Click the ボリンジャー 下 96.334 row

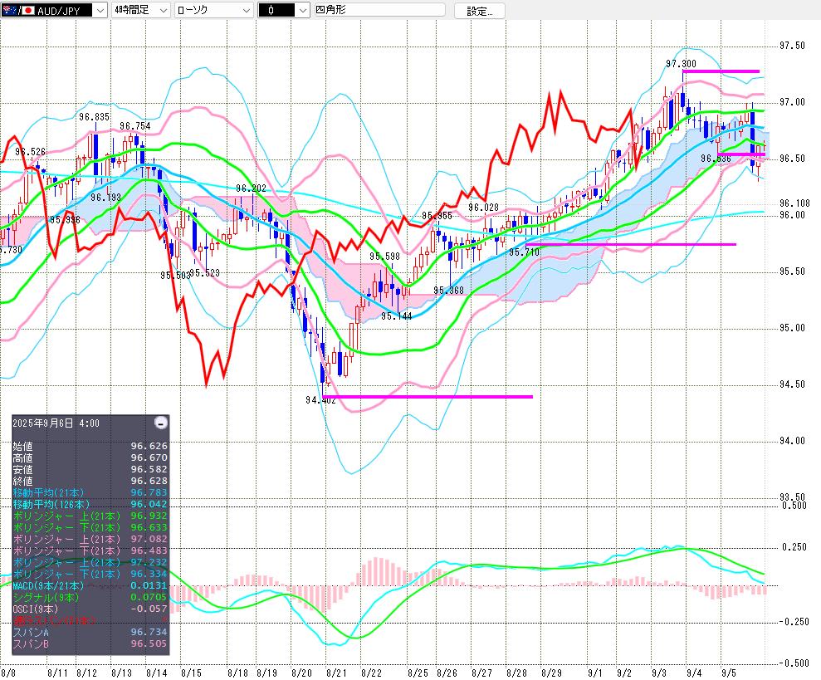[x=90, y=575]
